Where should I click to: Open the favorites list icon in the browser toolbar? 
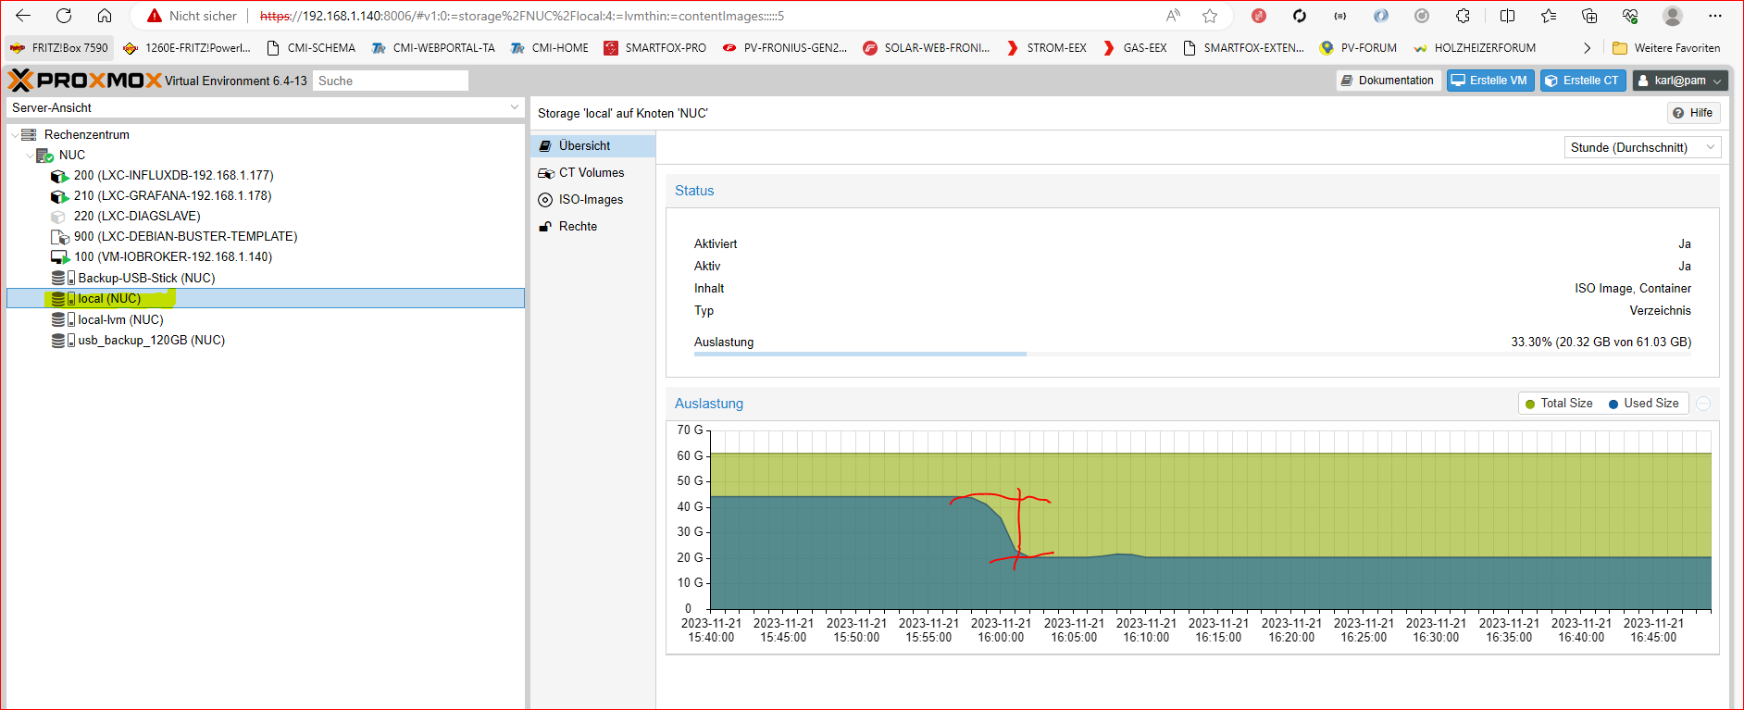pyautogui.click(x=1549, y=16)
